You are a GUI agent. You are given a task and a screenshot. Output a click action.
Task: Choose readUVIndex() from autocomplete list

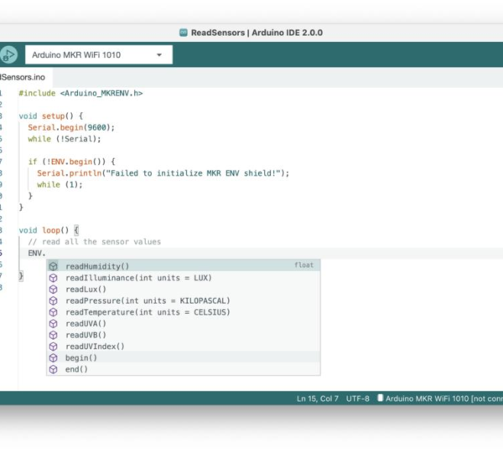pyautogui.click(x=184, y=347)
